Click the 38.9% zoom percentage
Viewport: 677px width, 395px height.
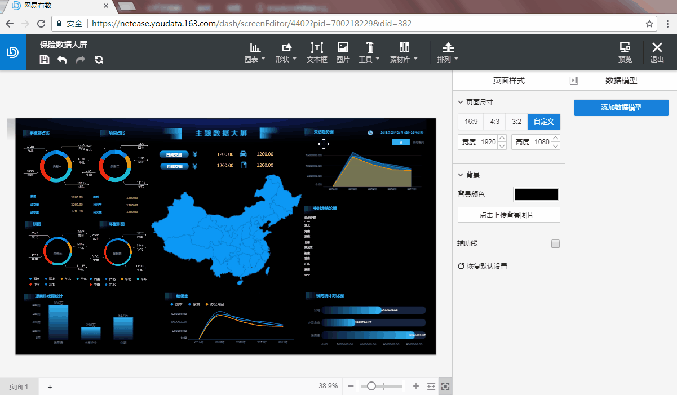pyautogui.click(x=328, y=386)
